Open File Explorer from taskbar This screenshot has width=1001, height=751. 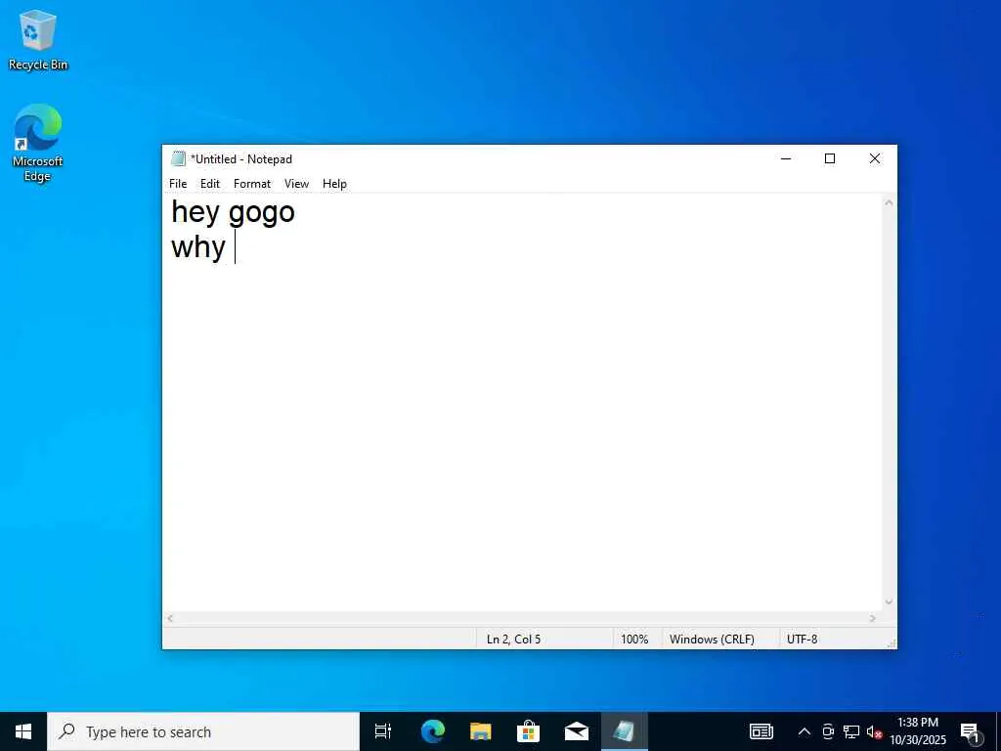point(481,731)
